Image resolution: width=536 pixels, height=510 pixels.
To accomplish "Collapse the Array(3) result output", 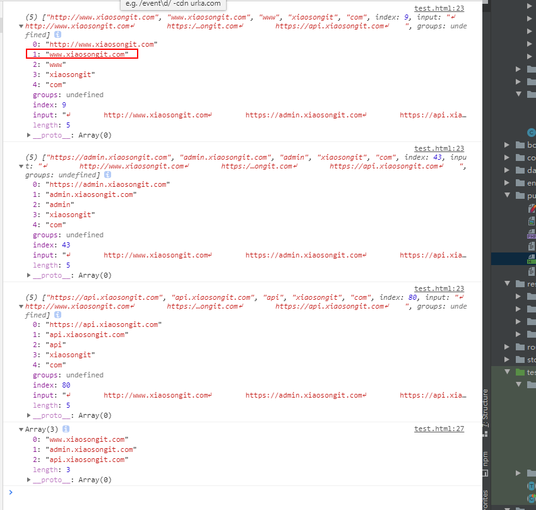I will click(x=21, y=429).
